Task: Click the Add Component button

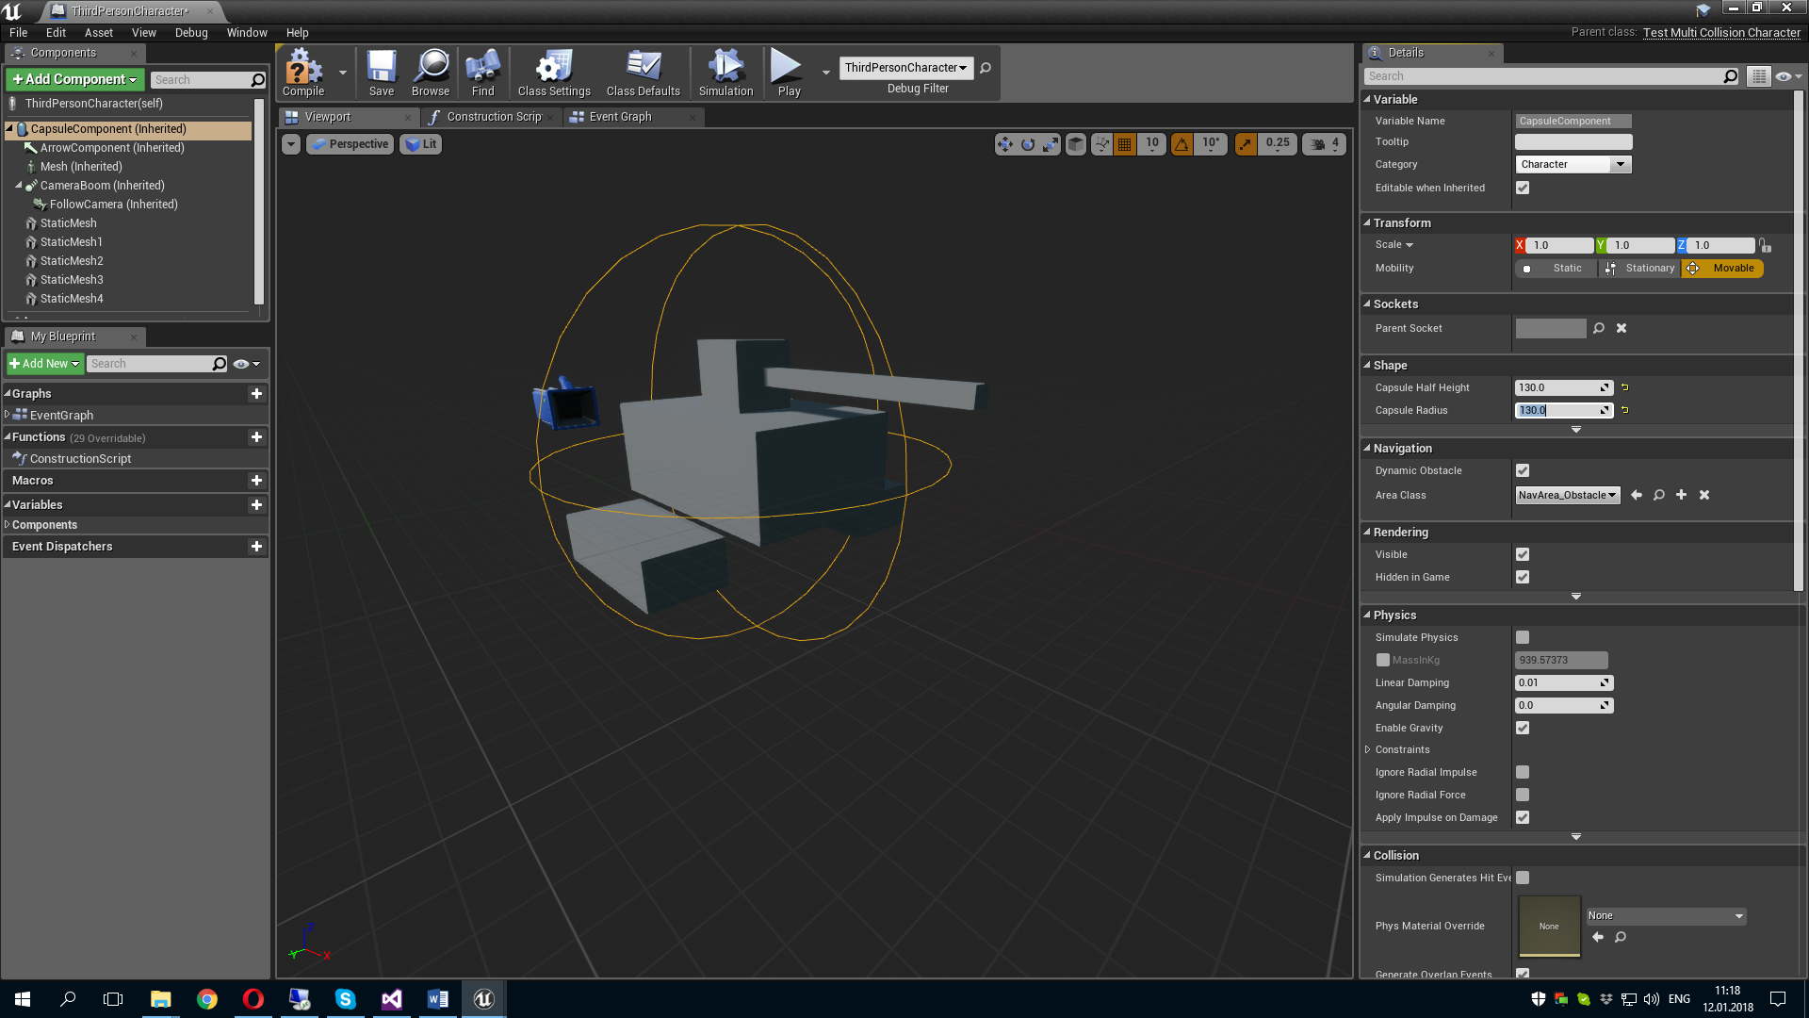Action: point(75,79)
